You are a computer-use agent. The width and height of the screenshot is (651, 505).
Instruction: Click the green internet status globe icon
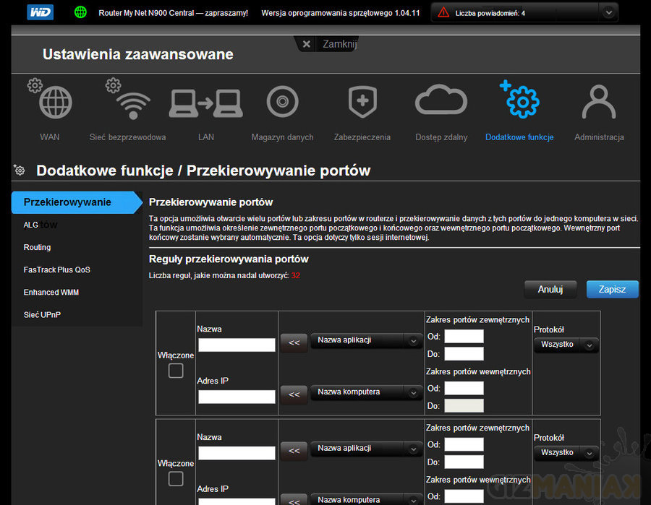(x=81, y=12)
